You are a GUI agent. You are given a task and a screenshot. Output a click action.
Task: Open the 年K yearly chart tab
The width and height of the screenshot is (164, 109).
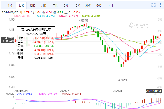(x=55, y=5)
